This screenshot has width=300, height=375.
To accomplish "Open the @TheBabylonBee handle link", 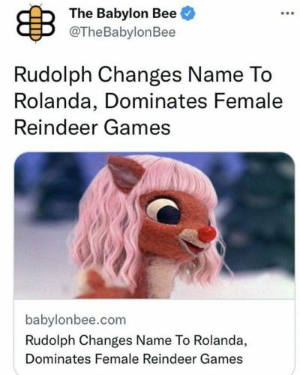I will point(122,32).
